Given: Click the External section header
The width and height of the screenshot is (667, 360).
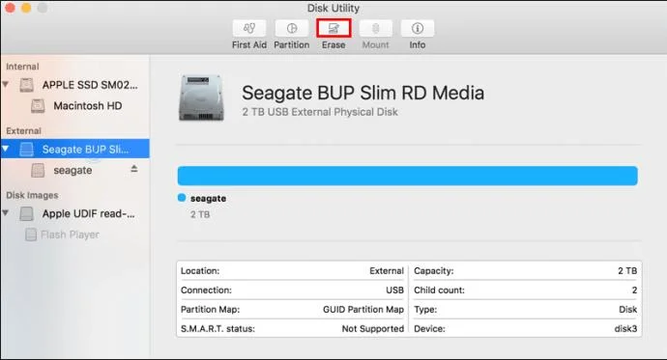Looking at the screenshot, I should pyautogui.click(x=23, y=130).
